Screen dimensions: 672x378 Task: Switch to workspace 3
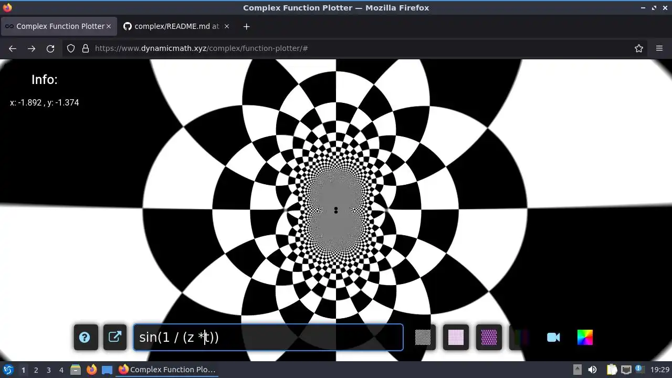pos(48,370)
